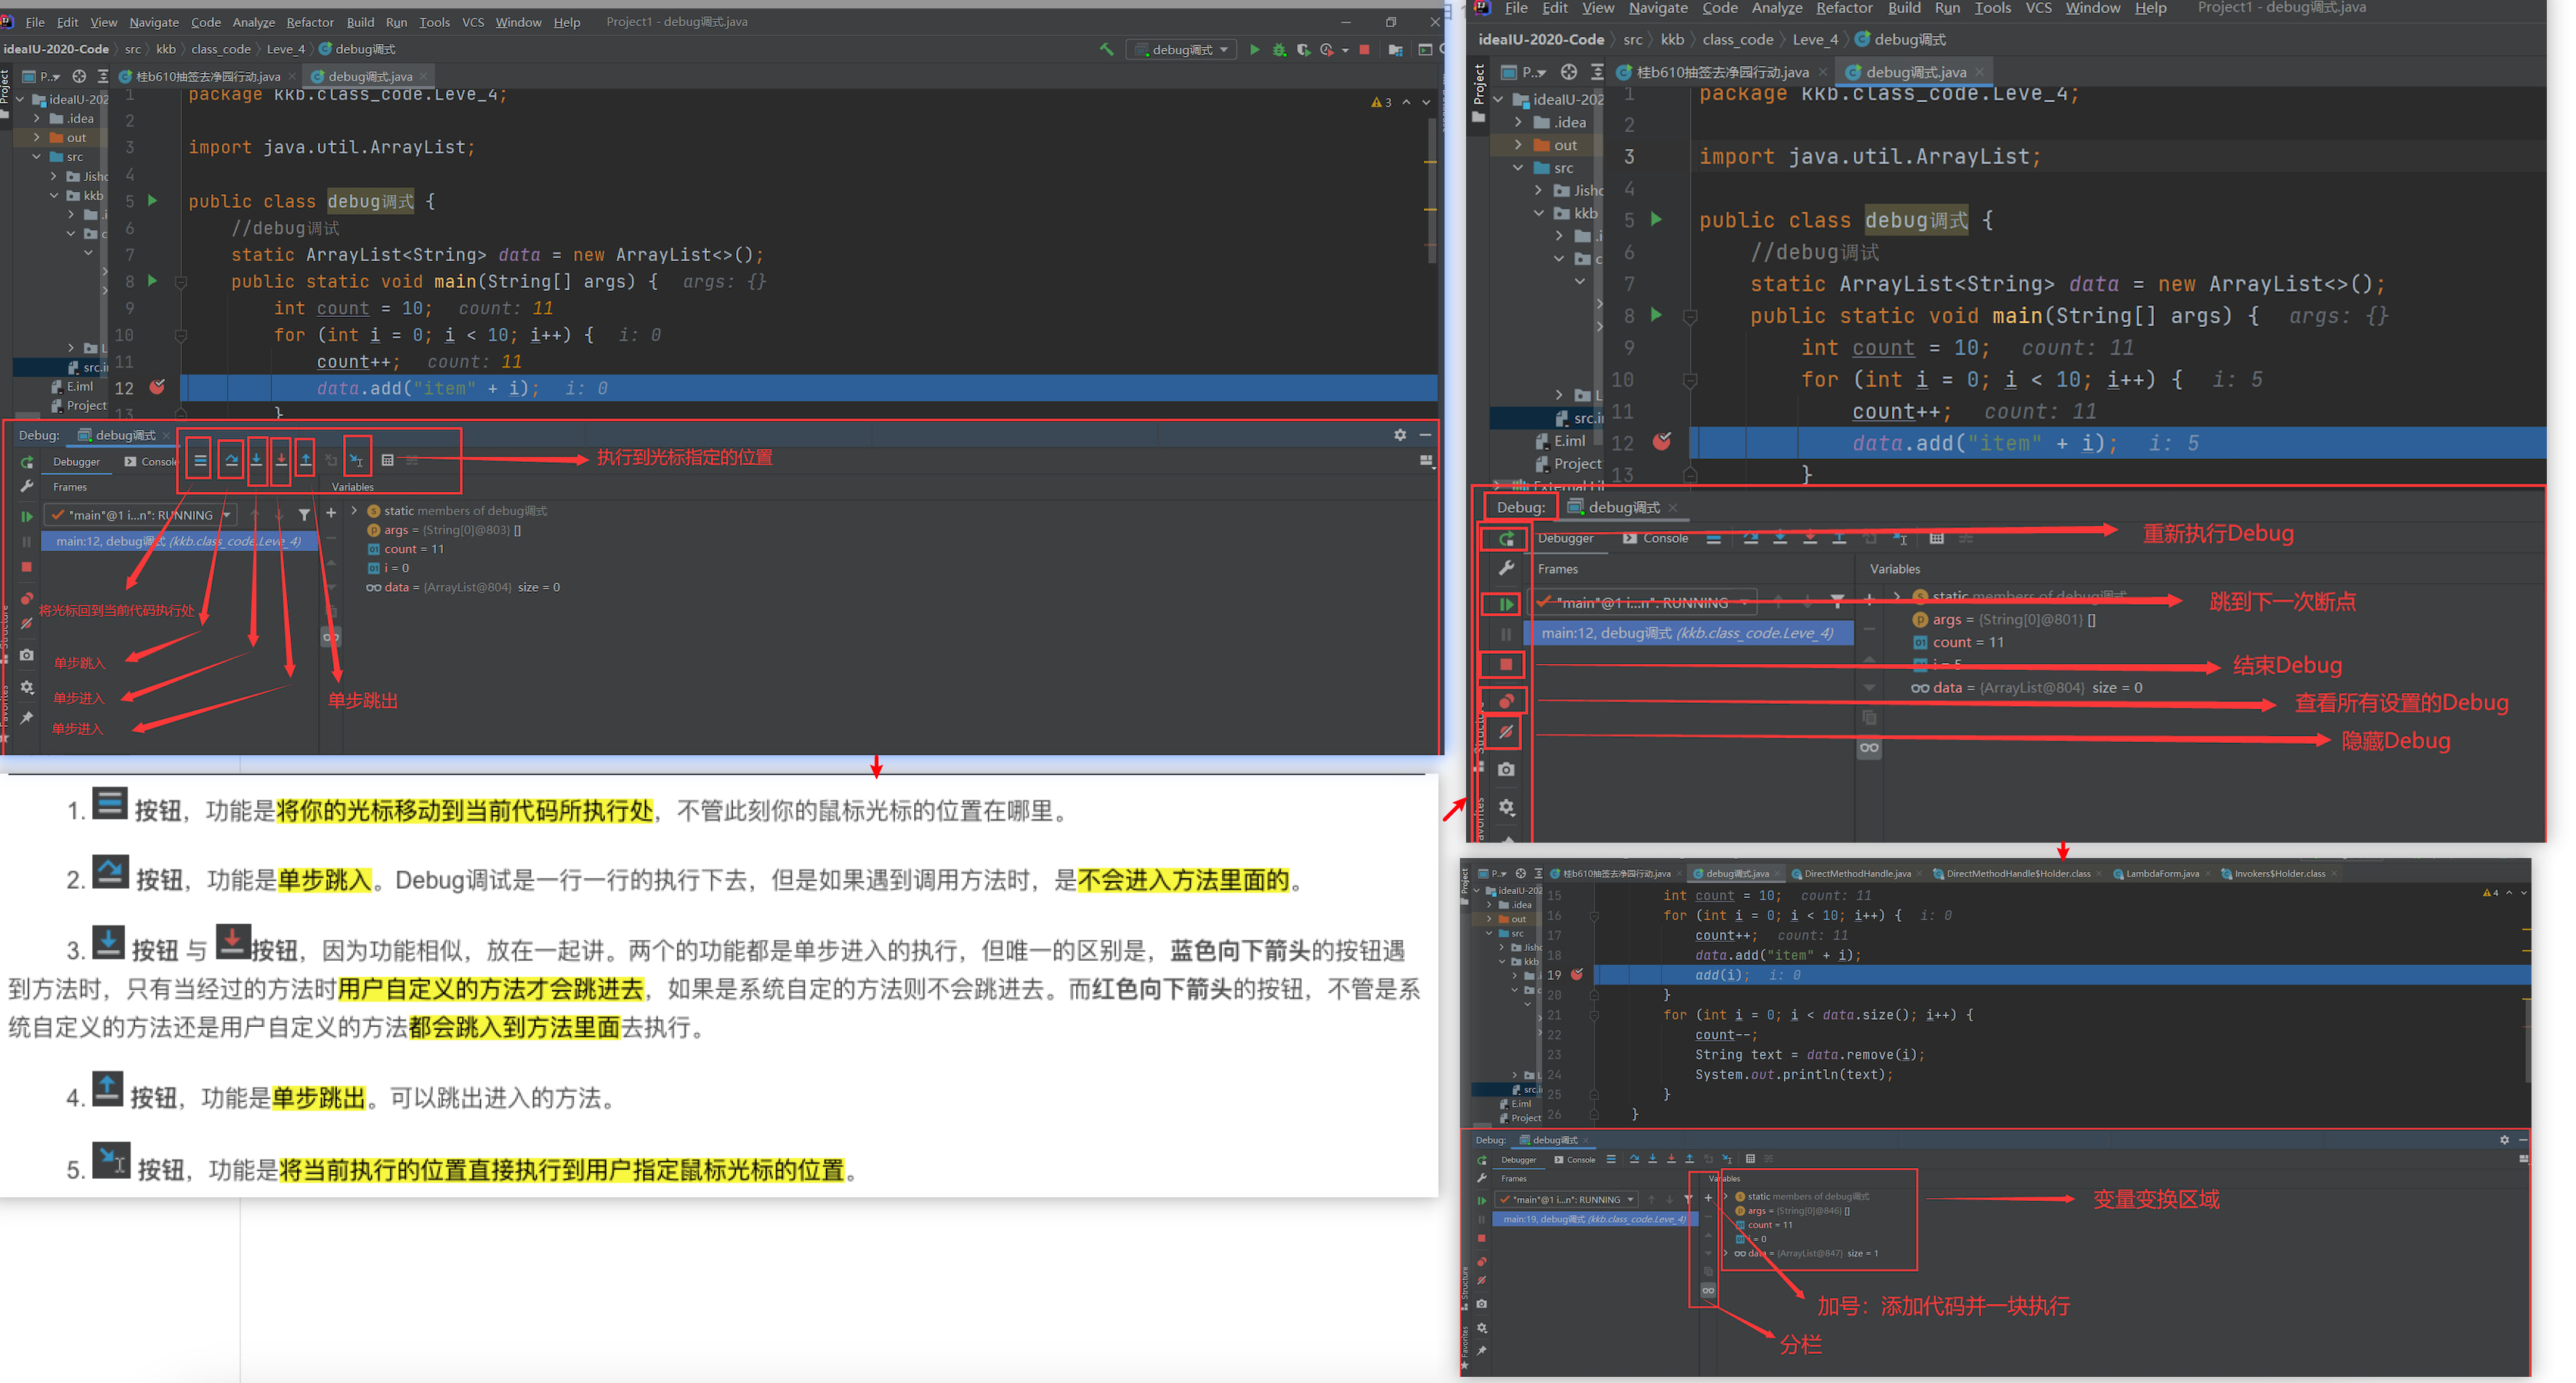Toggle line 12 breakpoint in top-left editor gutter
The image size is (2576, 1383).
(x=157, y=387)
